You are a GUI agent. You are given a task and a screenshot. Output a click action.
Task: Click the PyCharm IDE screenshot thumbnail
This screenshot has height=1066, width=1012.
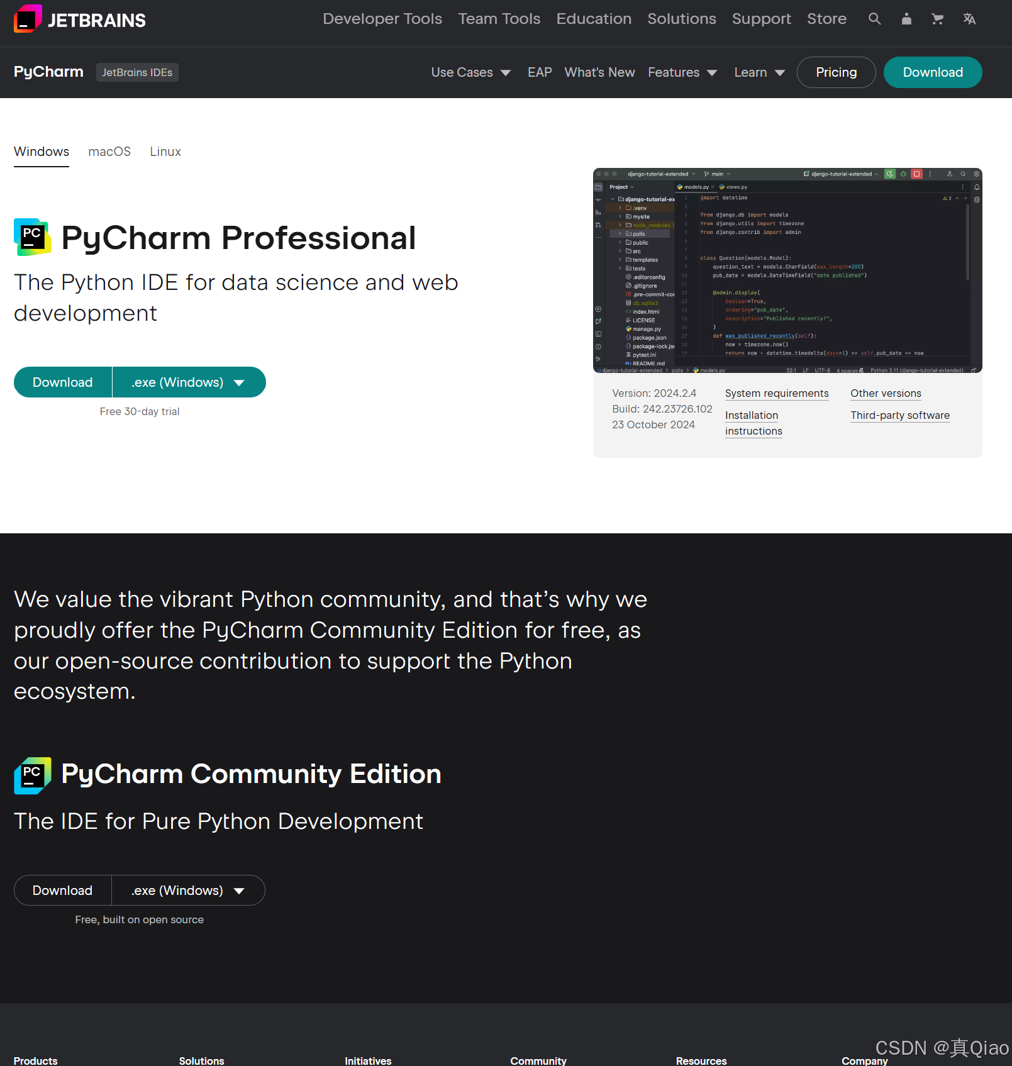pyautogui.click(x=787, y=270)
